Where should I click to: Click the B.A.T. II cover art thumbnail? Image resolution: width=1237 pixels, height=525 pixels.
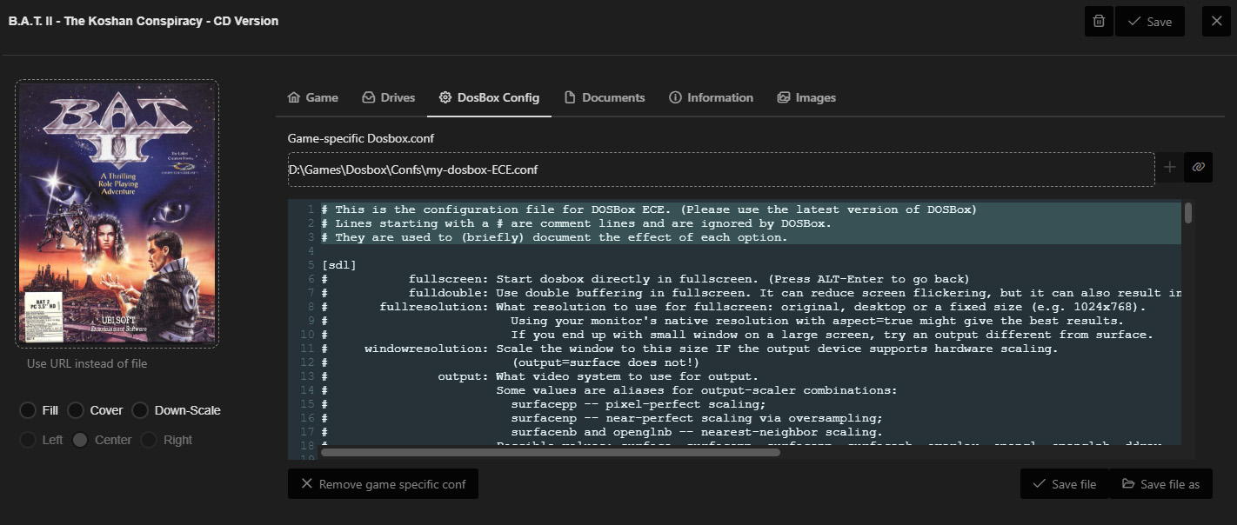coord(117,214)
